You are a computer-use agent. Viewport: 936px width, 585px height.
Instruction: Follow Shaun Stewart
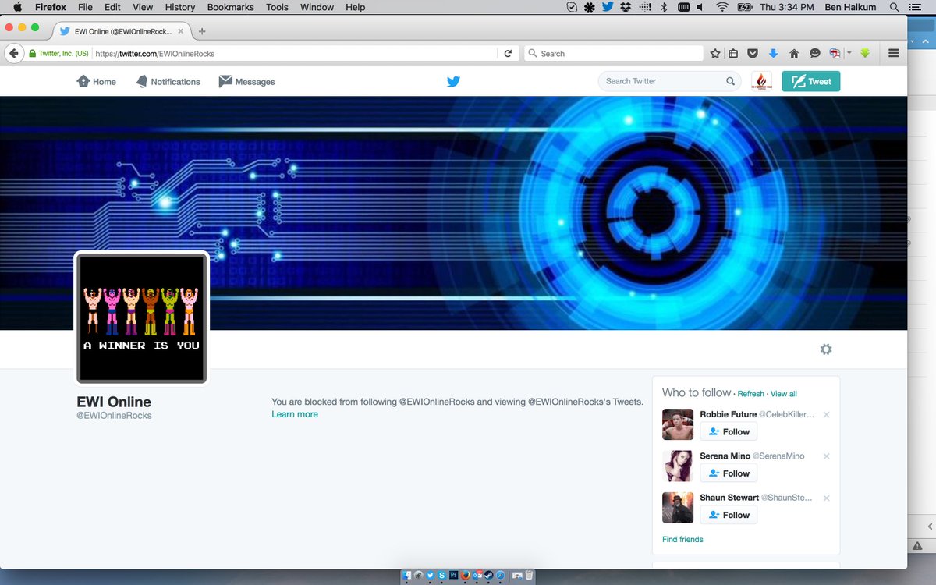tap(729, 515)
